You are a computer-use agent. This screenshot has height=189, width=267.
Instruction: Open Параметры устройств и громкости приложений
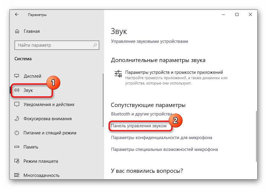[x=171, y=78]
